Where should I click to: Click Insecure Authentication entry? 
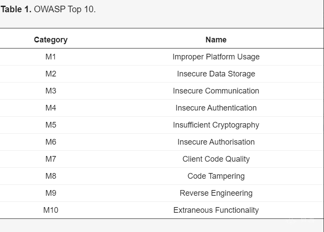pyautogui.click(x=216, y=108)
